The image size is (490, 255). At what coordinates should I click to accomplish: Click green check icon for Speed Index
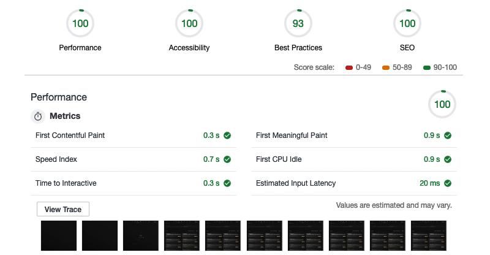pos(227,159)
